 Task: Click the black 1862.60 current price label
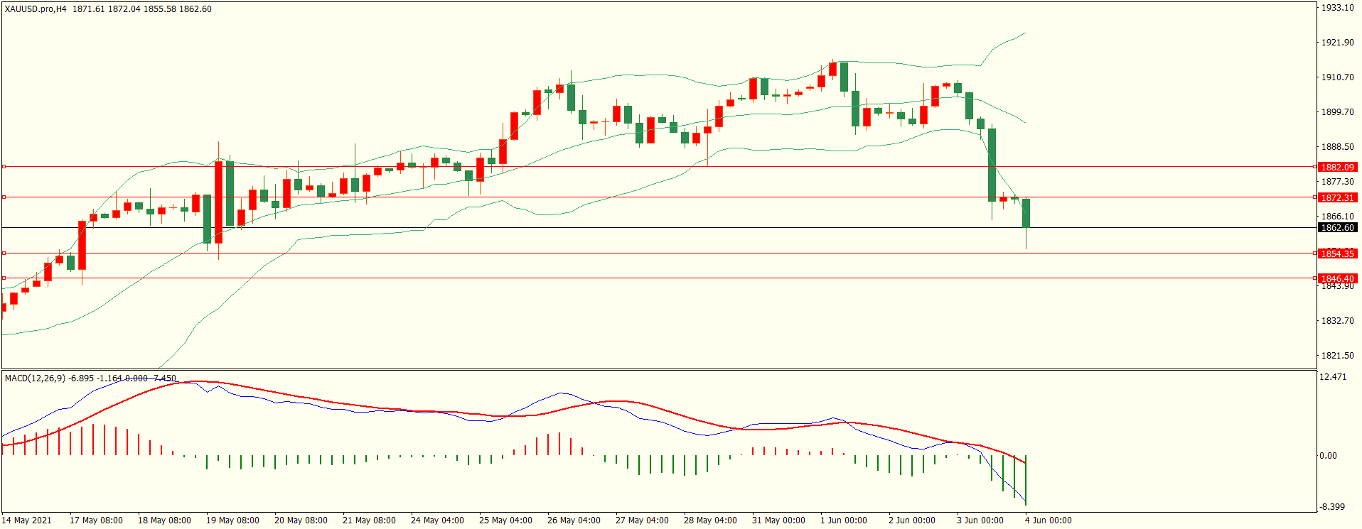[1337, 228]
